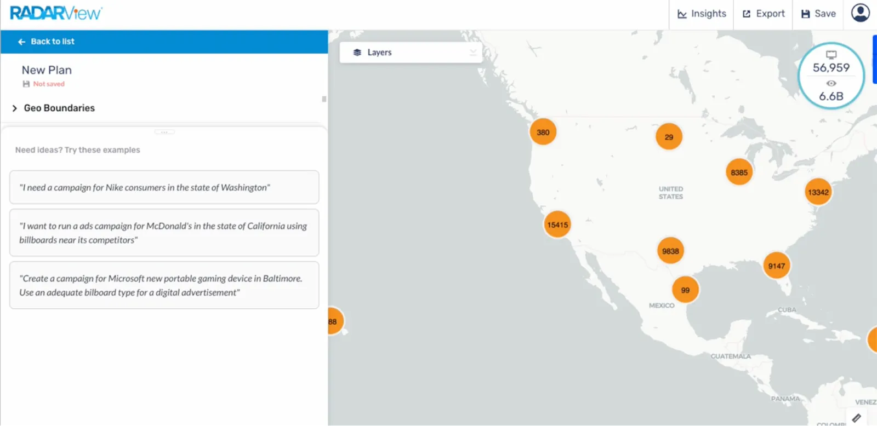Click the 8385 cluster marker near Midwest
The height and width of the screenshot is (426, 877).
tap(739, 172)
